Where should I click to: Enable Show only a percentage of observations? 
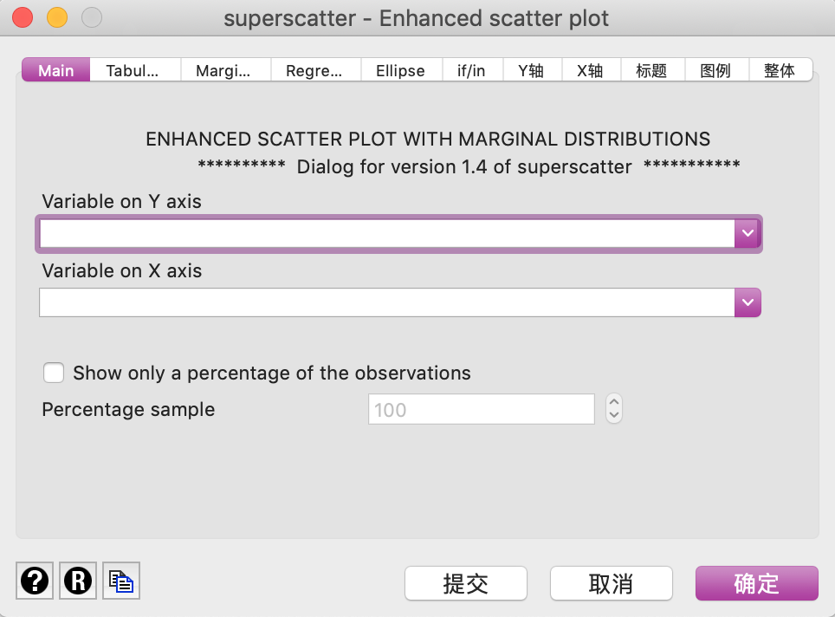click(54, 373)
